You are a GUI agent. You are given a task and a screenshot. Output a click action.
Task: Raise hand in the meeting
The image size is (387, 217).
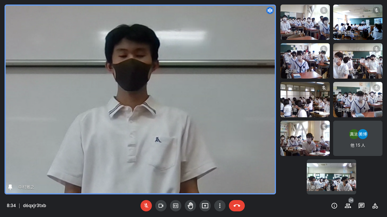tap(191, 205)
